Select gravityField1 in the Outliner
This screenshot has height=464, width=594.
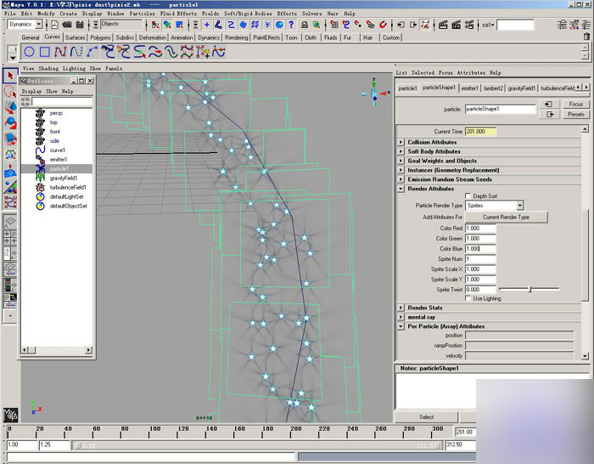(64, 178)
